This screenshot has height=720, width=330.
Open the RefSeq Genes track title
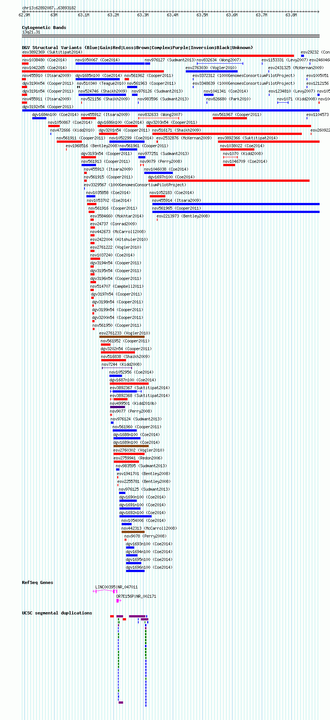(37, 582)
